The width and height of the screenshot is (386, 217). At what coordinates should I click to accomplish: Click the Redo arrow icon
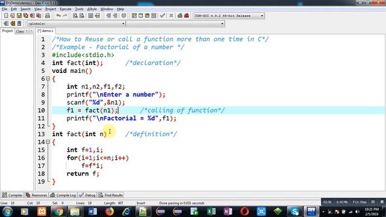click(65, 16)
